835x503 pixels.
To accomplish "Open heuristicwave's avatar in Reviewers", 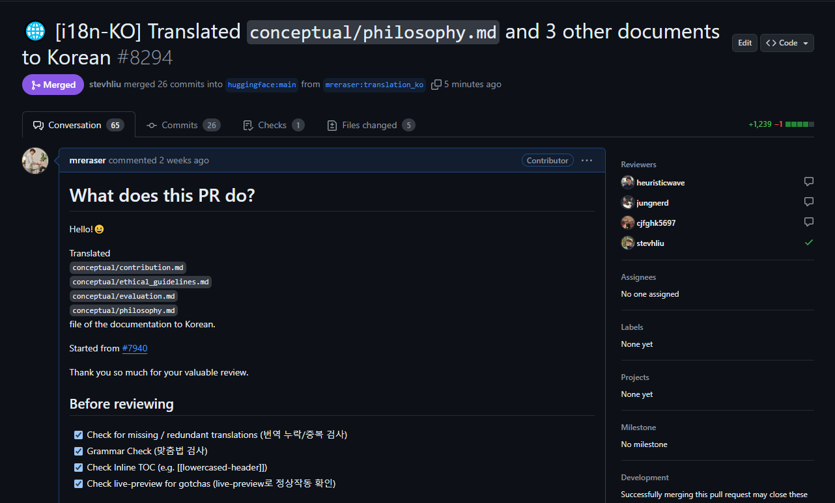I will point(628,182).
